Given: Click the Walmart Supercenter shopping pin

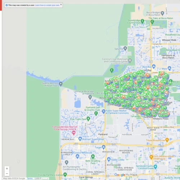Looking at the screenshot, I should point(80,139).
